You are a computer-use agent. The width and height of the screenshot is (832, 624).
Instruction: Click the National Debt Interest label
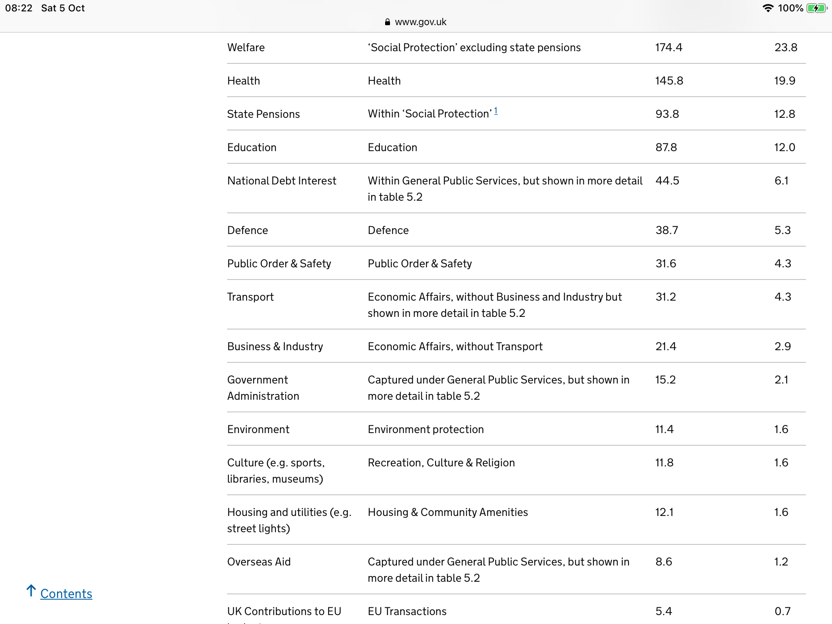click(x=282, y=181)
